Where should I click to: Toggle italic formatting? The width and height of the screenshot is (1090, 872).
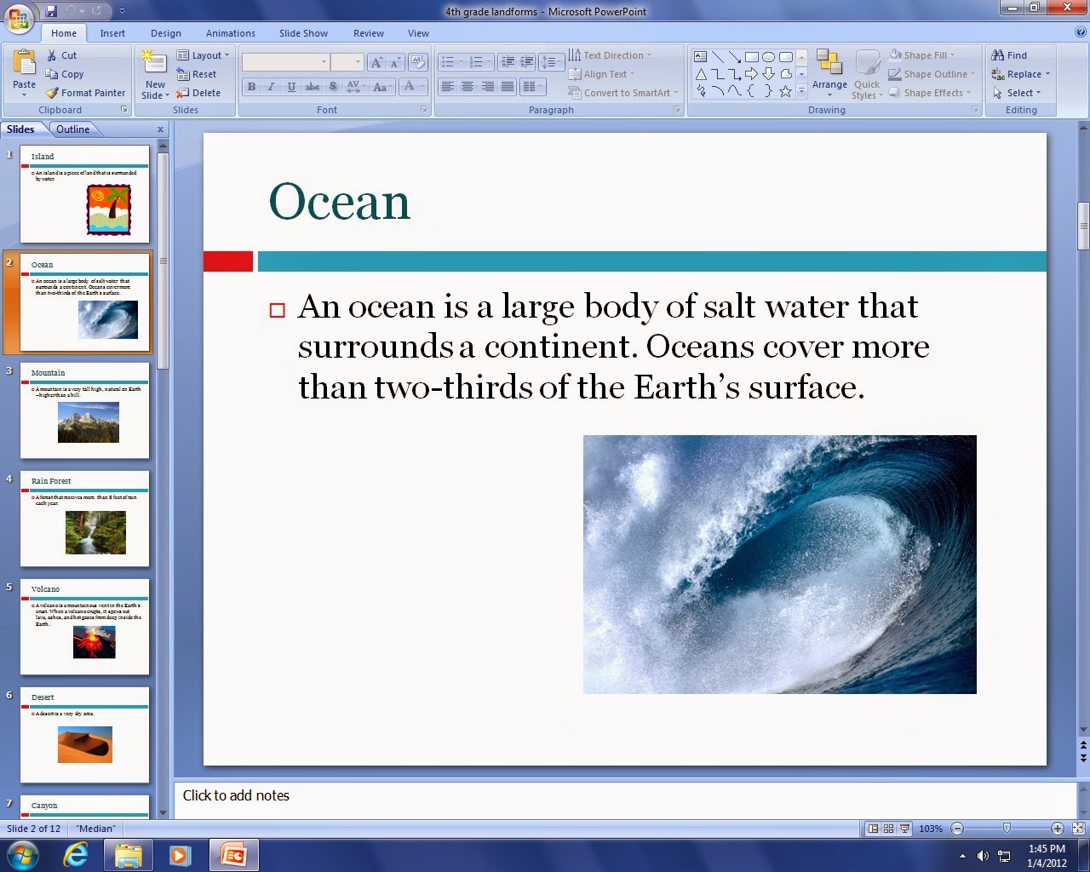click(271, 86)
